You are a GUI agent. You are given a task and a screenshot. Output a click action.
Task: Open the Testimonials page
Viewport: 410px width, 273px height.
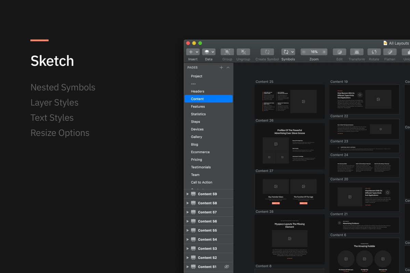(x=209, y=167)
